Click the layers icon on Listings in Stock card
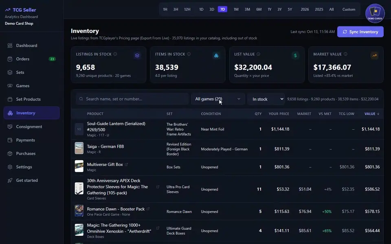391x244 pixels. point(137,55)
